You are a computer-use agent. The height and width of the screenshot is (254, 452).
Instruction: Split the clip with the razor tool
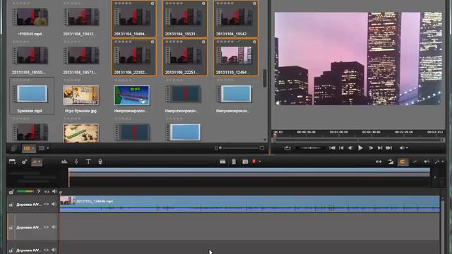tap(222, 162)
